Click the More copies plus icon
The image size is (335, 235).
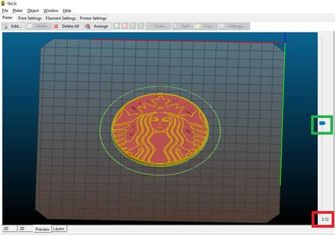tap(117, 26)
